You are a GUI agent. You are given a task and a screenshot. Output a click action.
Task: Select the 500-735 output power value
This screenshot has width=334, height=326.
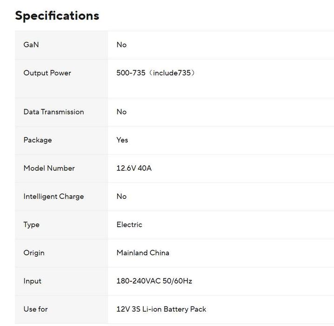tap(155, 73)
